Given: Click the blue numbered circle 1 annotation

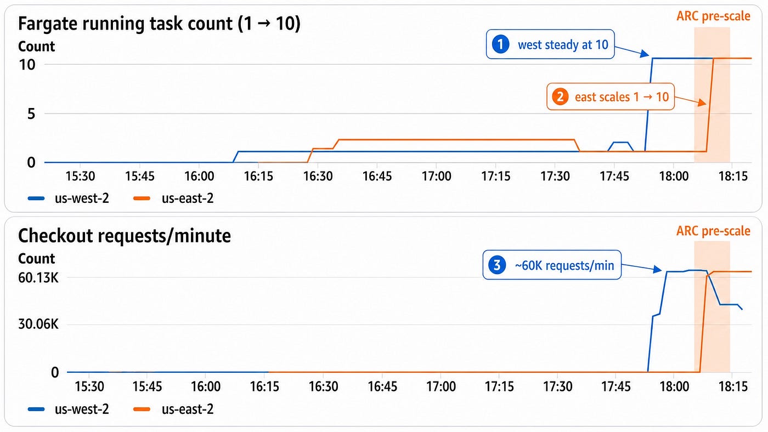Looking at the screenshot, I should (500, 44).
